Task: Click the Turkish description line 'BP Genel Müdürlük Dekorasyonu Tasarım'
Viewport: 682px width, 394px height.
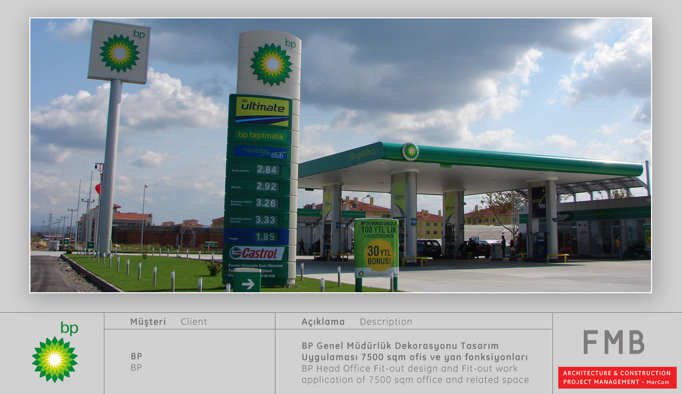Action: [400, 346]
